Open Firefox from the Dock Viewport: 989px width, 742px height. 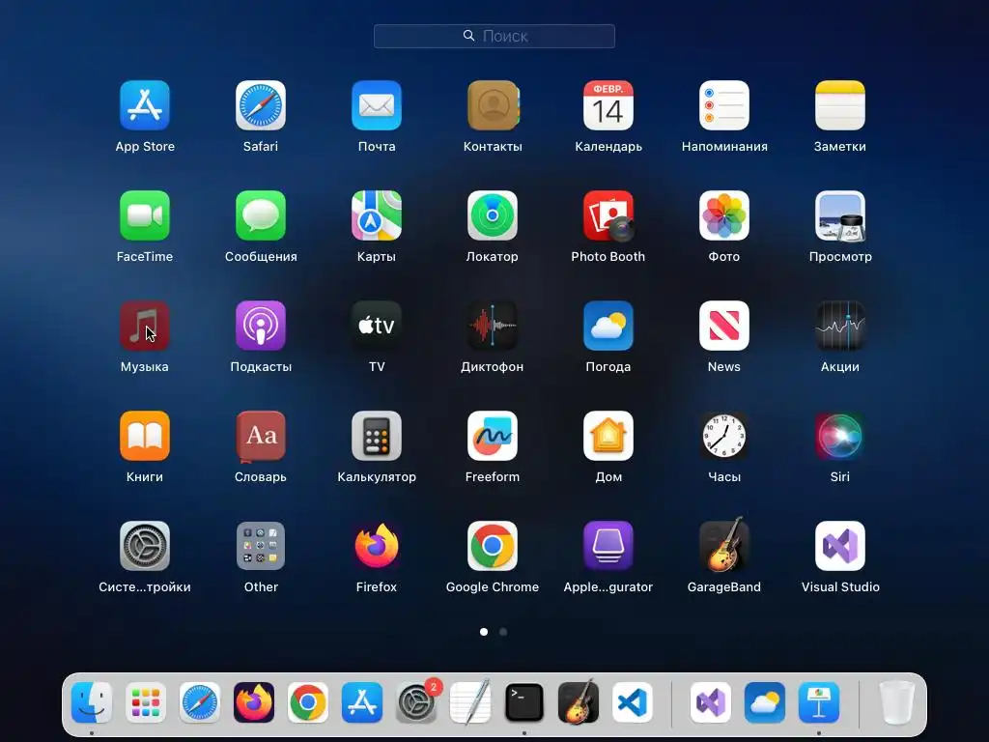click(254, 702)
